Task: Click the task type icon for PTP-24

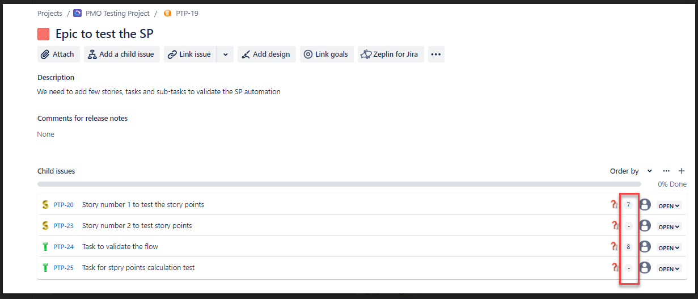Action: [45, 247]
